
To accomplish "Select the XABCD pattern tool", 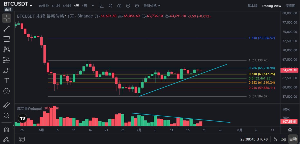I will [x=7, y=49].
